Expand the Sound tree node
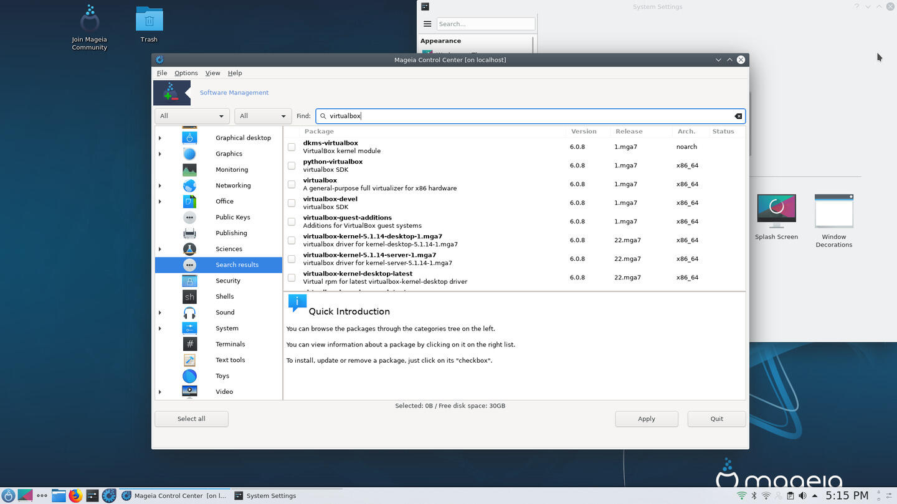897x504 pixels. (x=160, y=312)
